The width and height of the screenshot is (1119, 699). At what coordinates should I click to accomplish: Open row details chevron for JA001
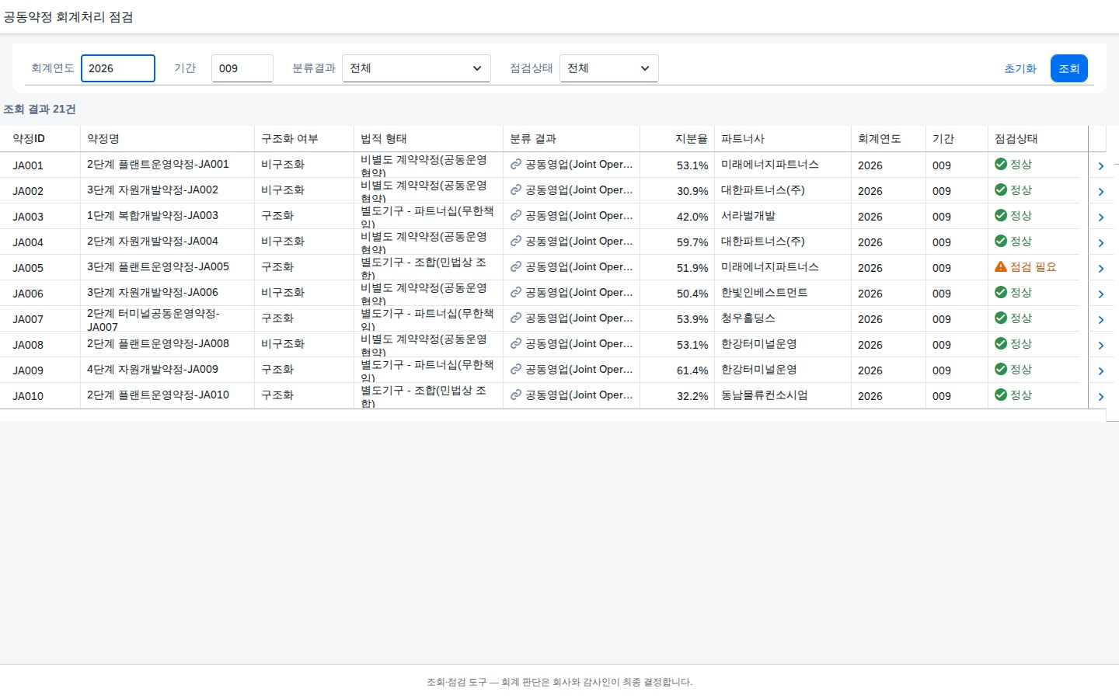pyautogui.click(x=1100, y=165)
